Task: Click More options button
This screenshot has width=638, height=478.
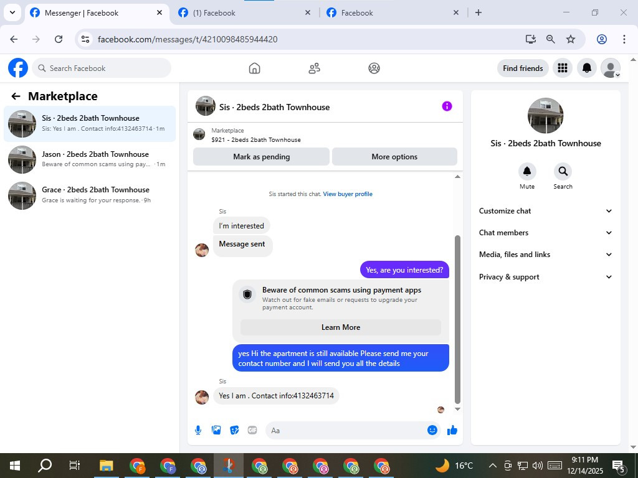Action: pyautogui.click(x=394, y=156)
